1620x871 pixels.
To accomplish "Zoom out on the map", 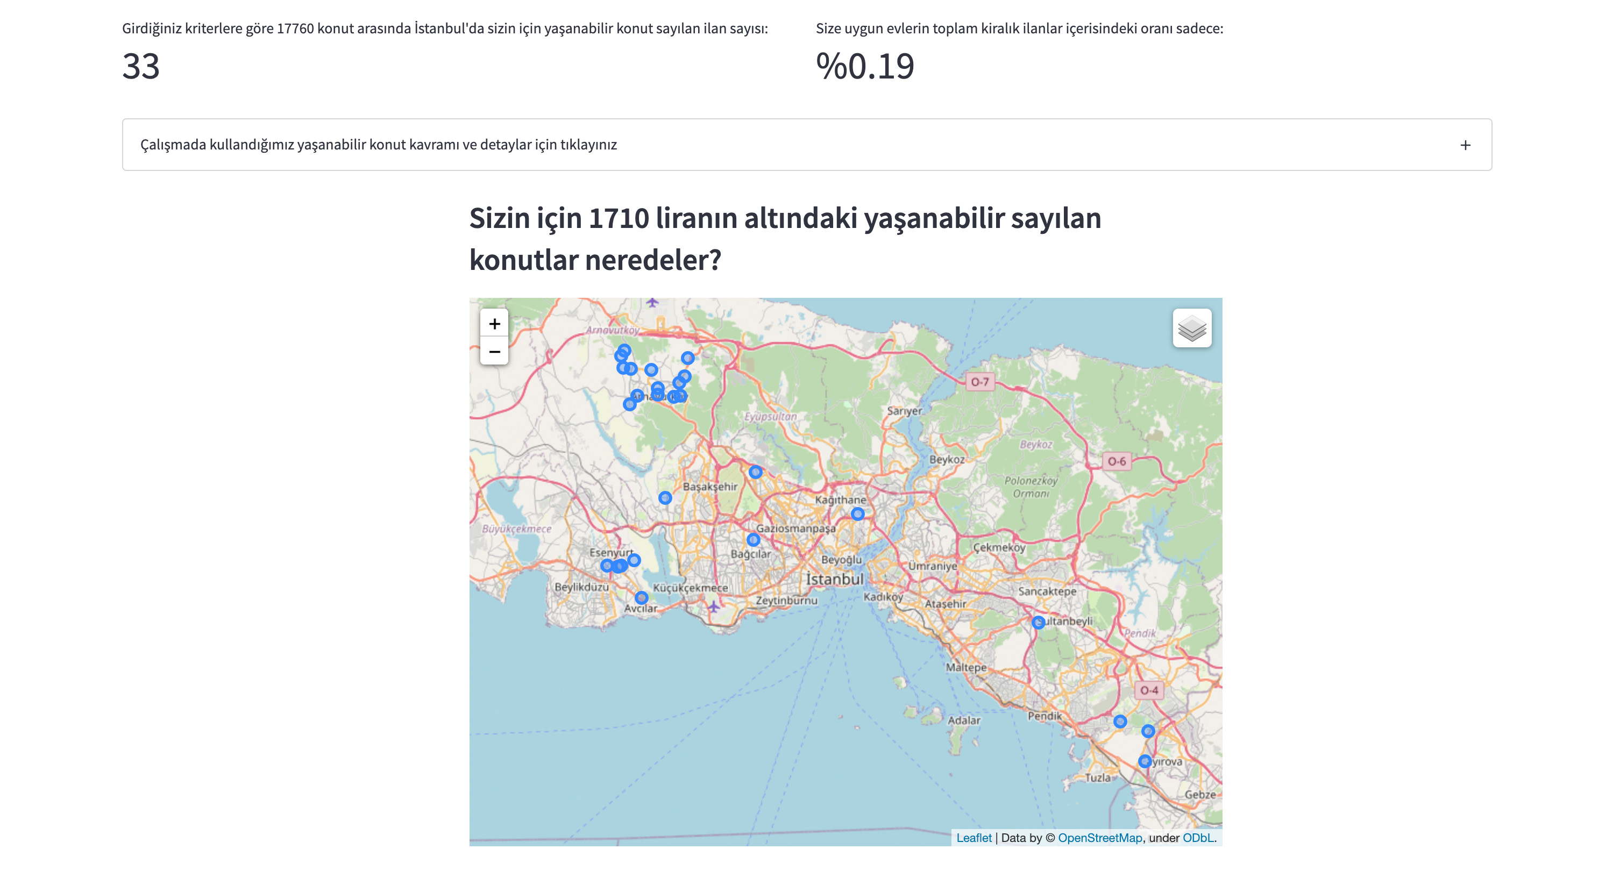I will (x=494, y=352).
